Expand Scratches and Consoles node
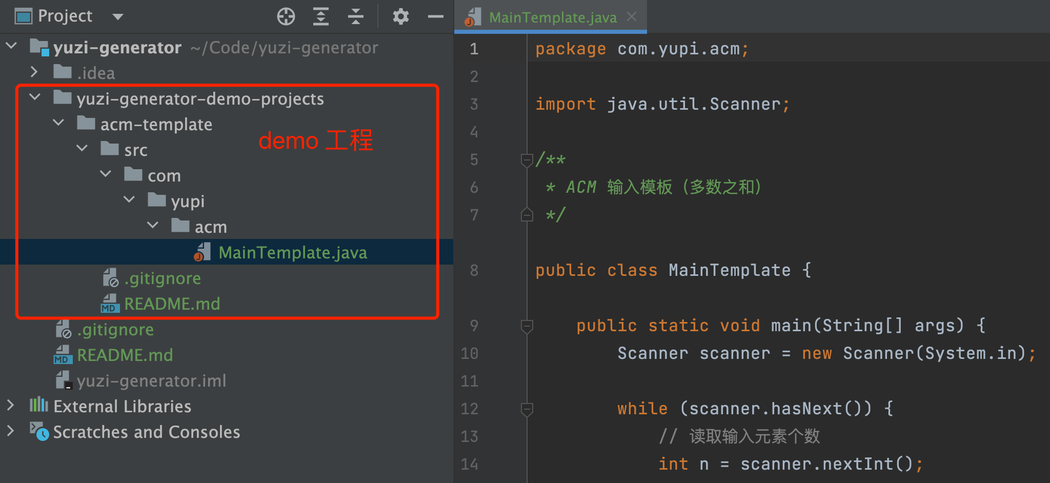Viewport: 1050px width, 483px height. pos(10,431)
